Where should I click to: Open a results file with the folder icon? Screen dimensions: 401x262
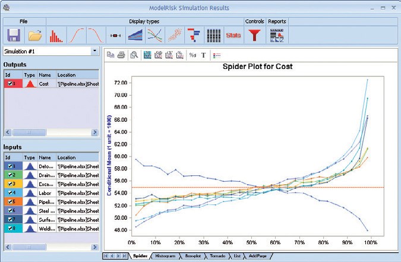pyautogui.click(x=35, y=35)
